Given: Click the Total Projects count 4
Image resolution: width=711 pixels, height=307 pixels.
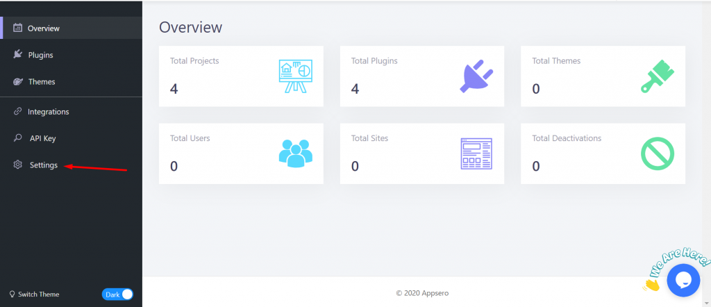Looking at the screenshot, I should coord(174,88).
